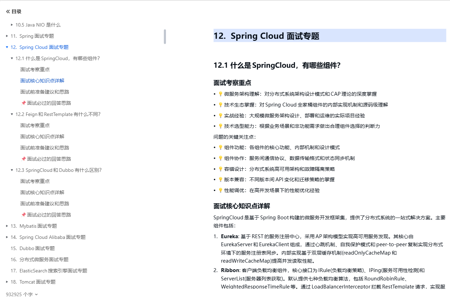450x300 pixels.
Task: Click the 12.1 什么是 SpringCloud document heading
Action: [x=277, y=65]
